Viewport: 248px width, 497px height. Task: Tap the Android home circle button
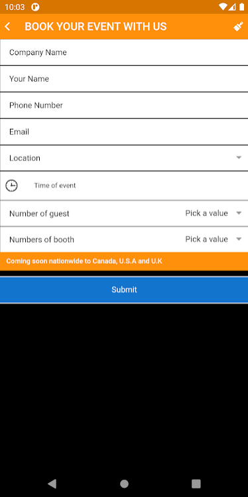(x=124, y=483)
